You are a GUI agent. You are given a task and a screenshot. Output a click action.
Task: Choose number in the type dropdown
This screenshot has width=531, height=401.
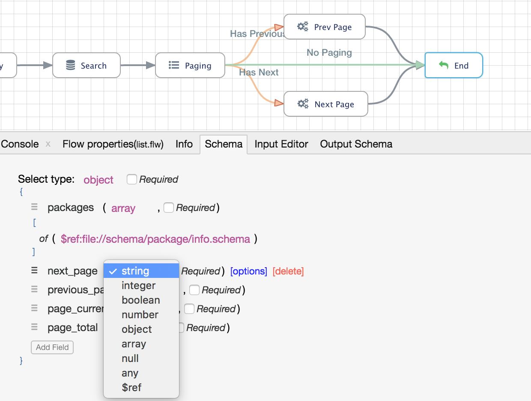pos(141,315)
